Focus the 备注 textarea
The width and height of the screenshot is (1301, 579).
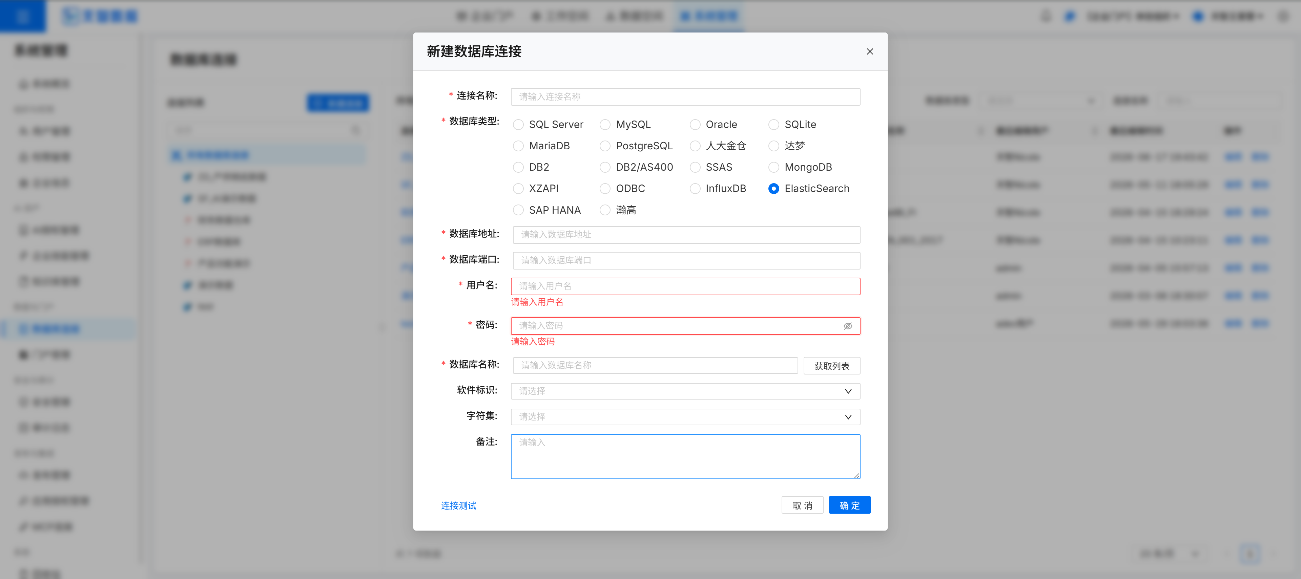click(x=685, y=456)
